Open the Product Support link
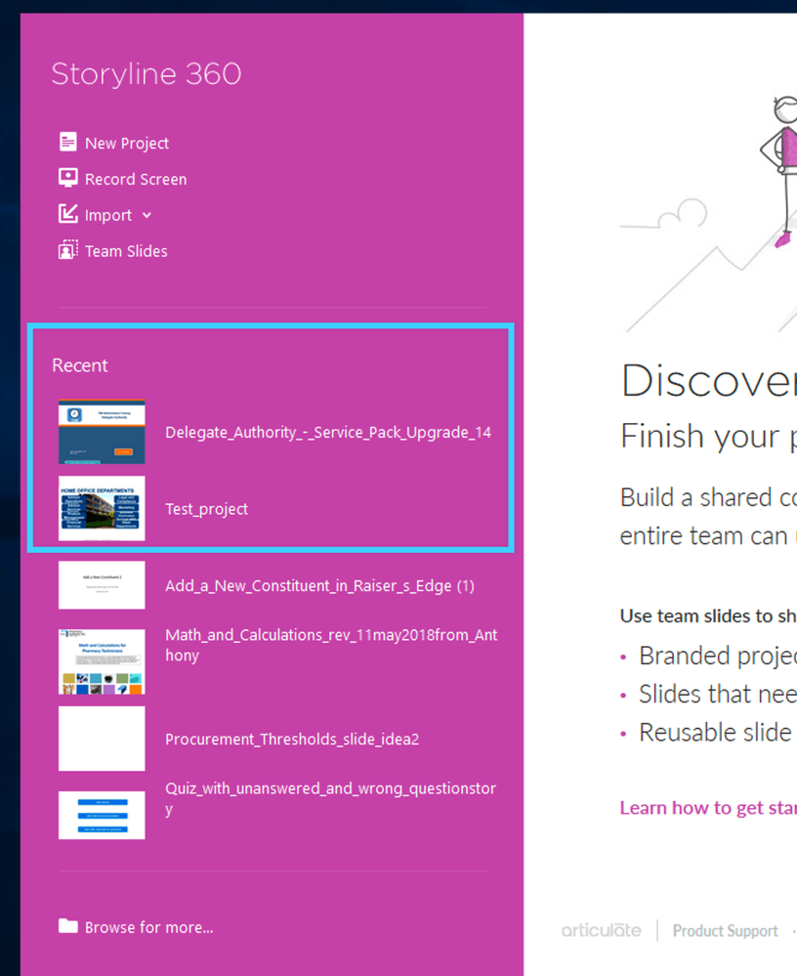 tap(726, 930)
